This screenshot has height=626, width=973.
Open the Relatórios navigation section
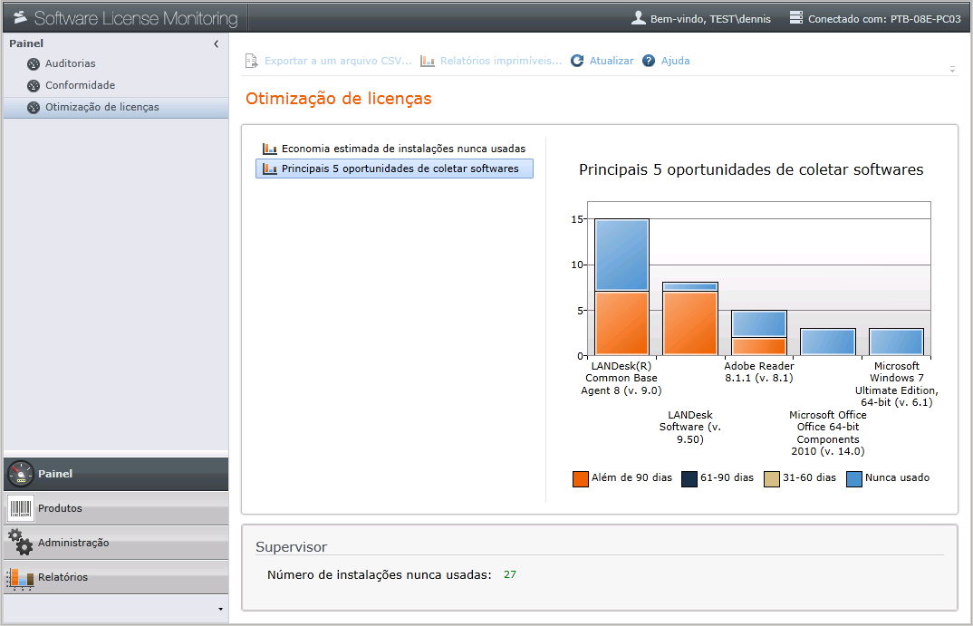click(116, 578)
